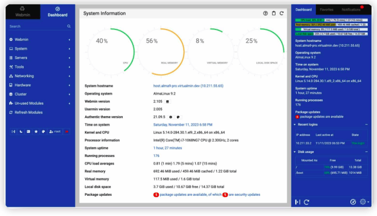The height and width of the screenshot is (216, 377).
Task: Expand the Webmin menu category
Action: [40, 39]
